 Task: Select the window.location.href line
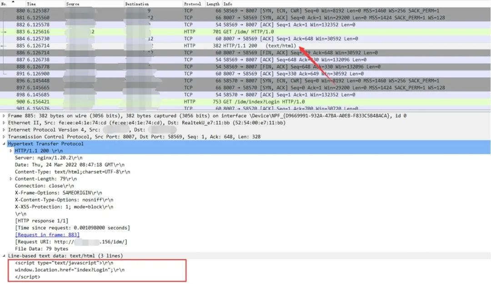(70, 269)
